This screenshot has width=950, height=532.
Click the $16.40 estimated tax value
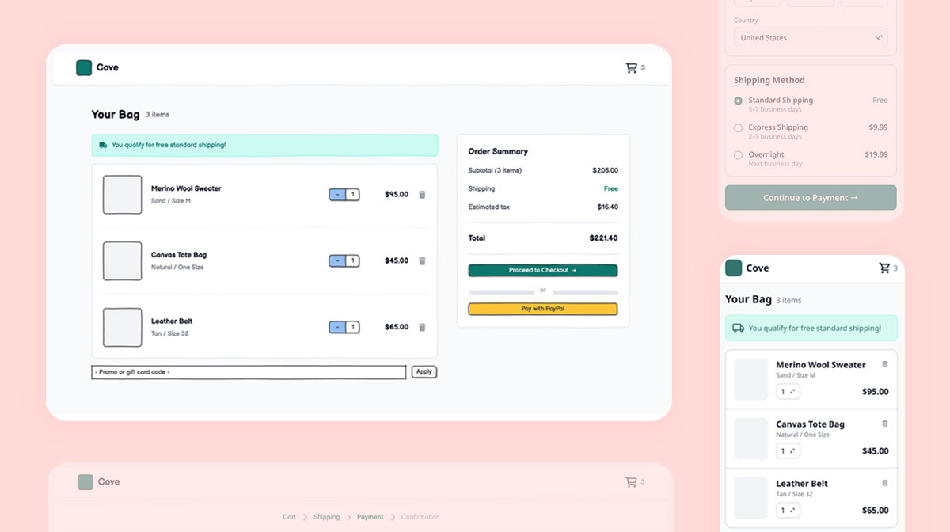point(608,207)
